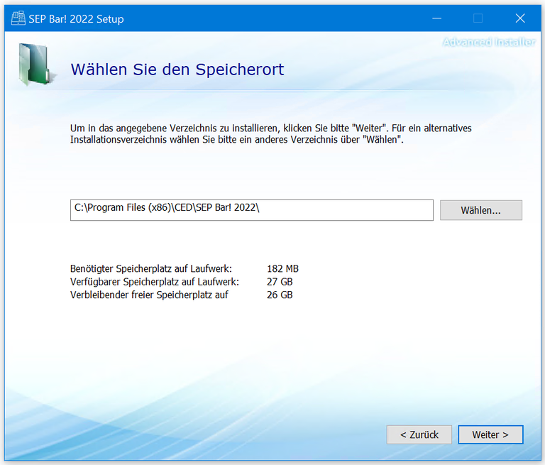Click the '26 GB' remaining space value

280,295
